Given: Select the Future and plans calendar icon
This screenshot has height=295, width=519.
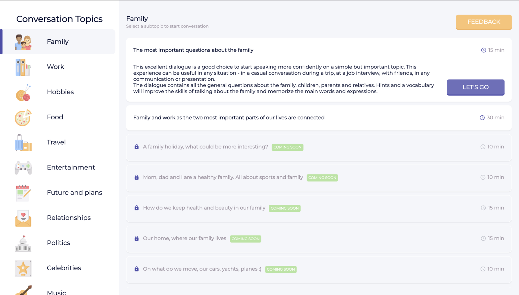Looking at the screenshot, I should 23,193.
